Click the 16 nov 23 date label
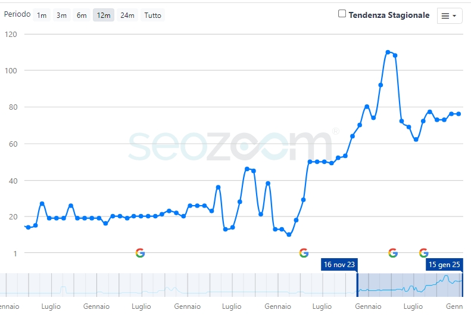Image resolution: width=471 pixels, height=316 pixels. point(339,265)
